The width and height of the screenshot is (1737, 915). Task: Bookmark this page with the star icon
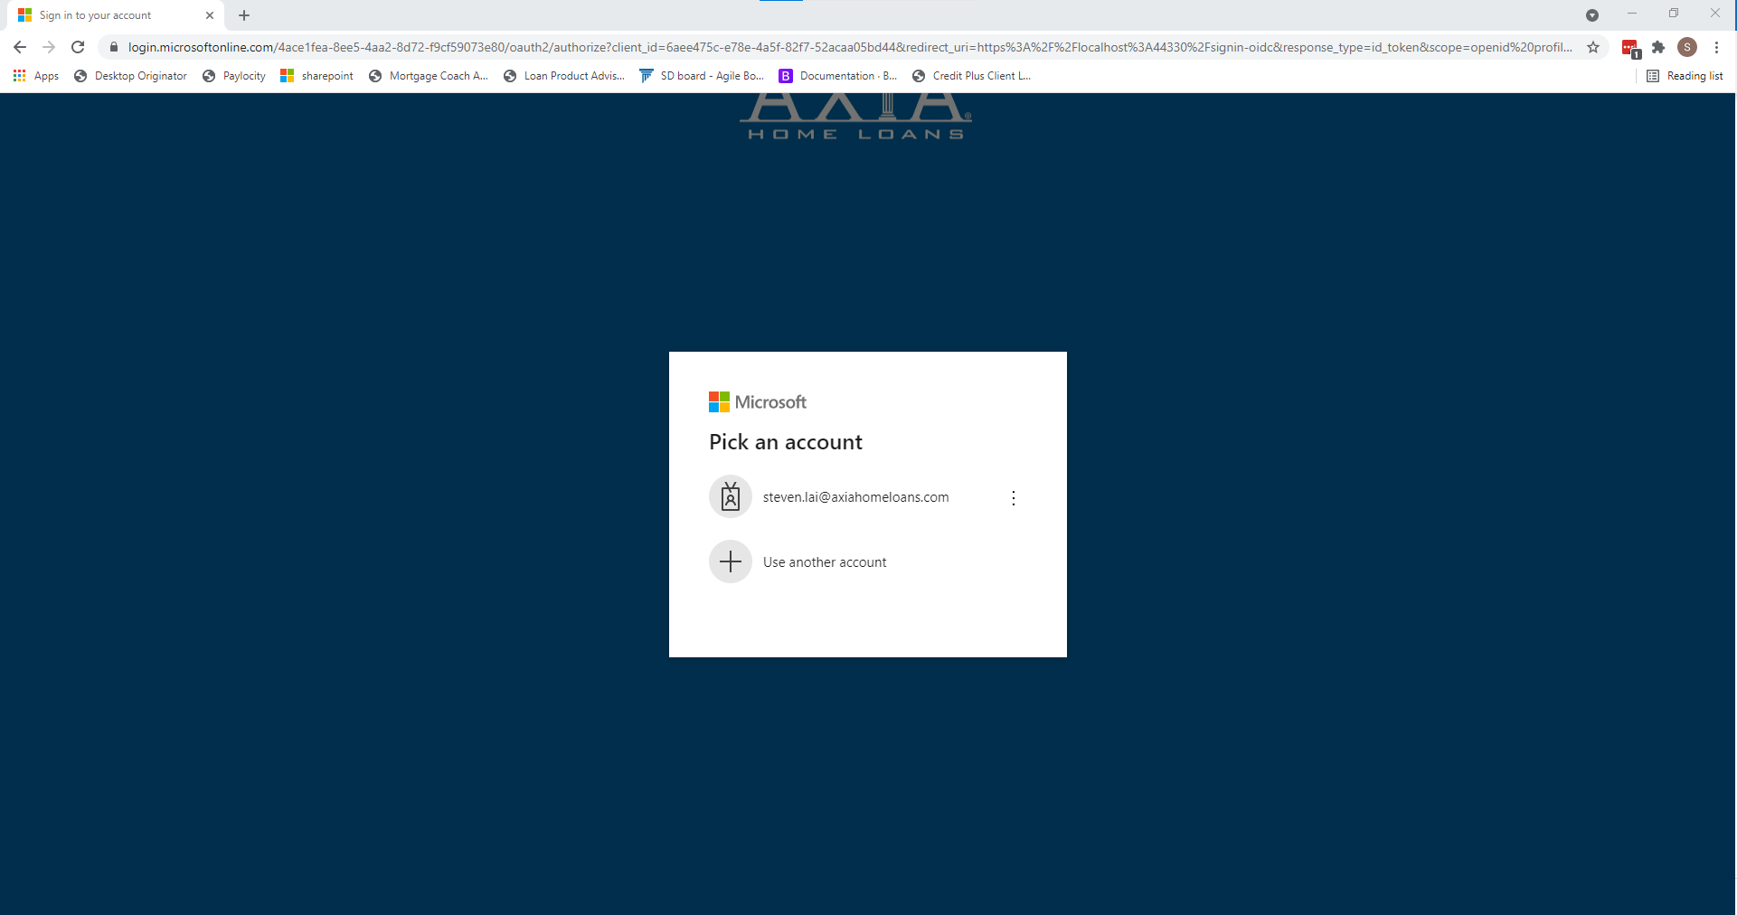tap(1593, 47)
